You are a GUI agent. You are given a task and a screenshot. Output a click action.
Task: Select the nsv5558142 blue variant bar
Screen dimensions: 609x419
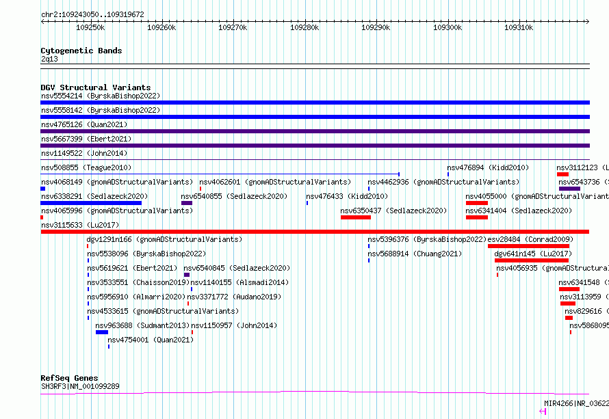pos(315,117)
